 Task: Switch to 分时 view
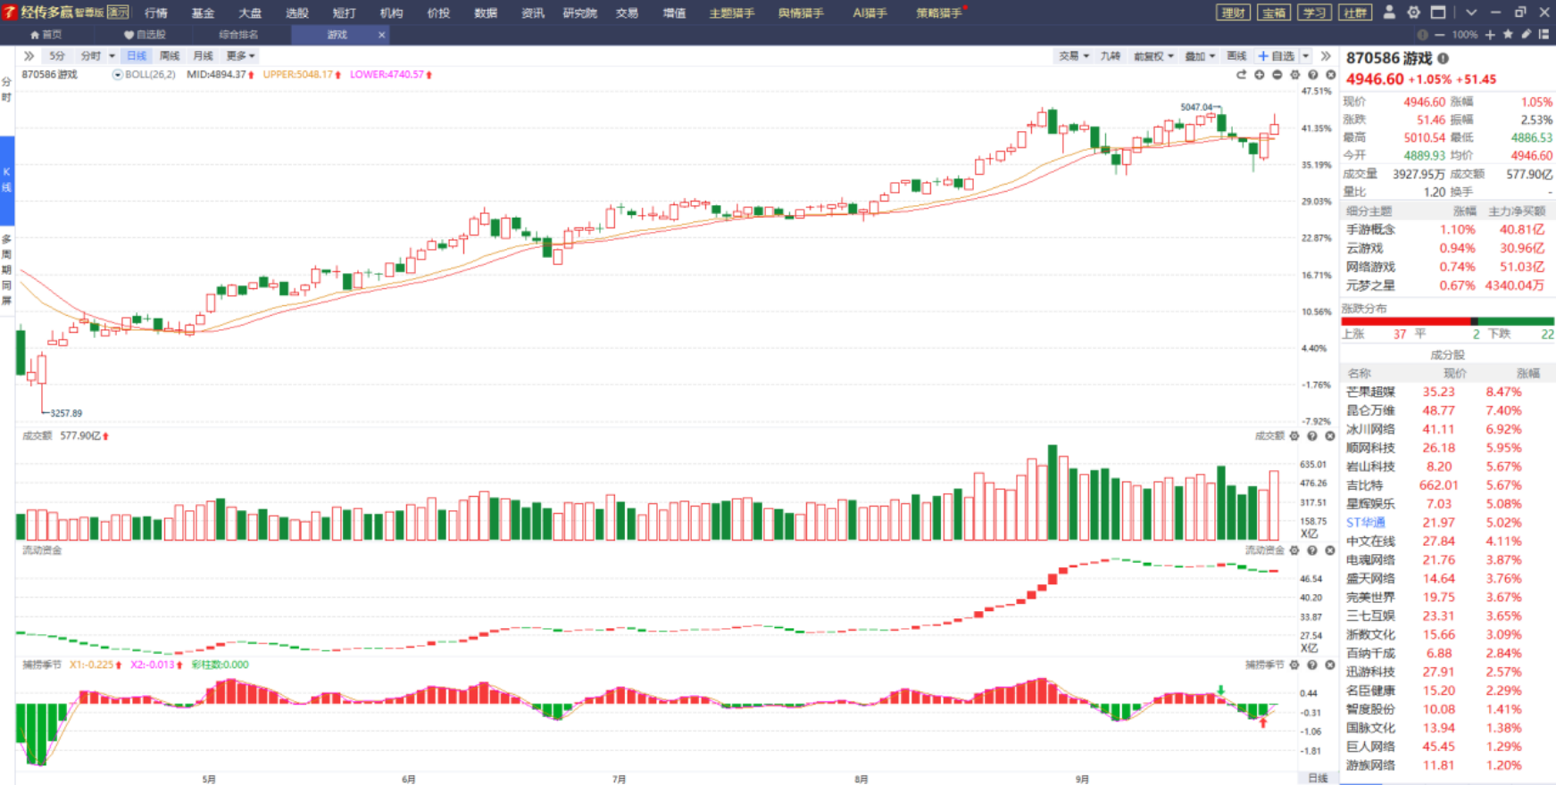[x=91, y=55]
